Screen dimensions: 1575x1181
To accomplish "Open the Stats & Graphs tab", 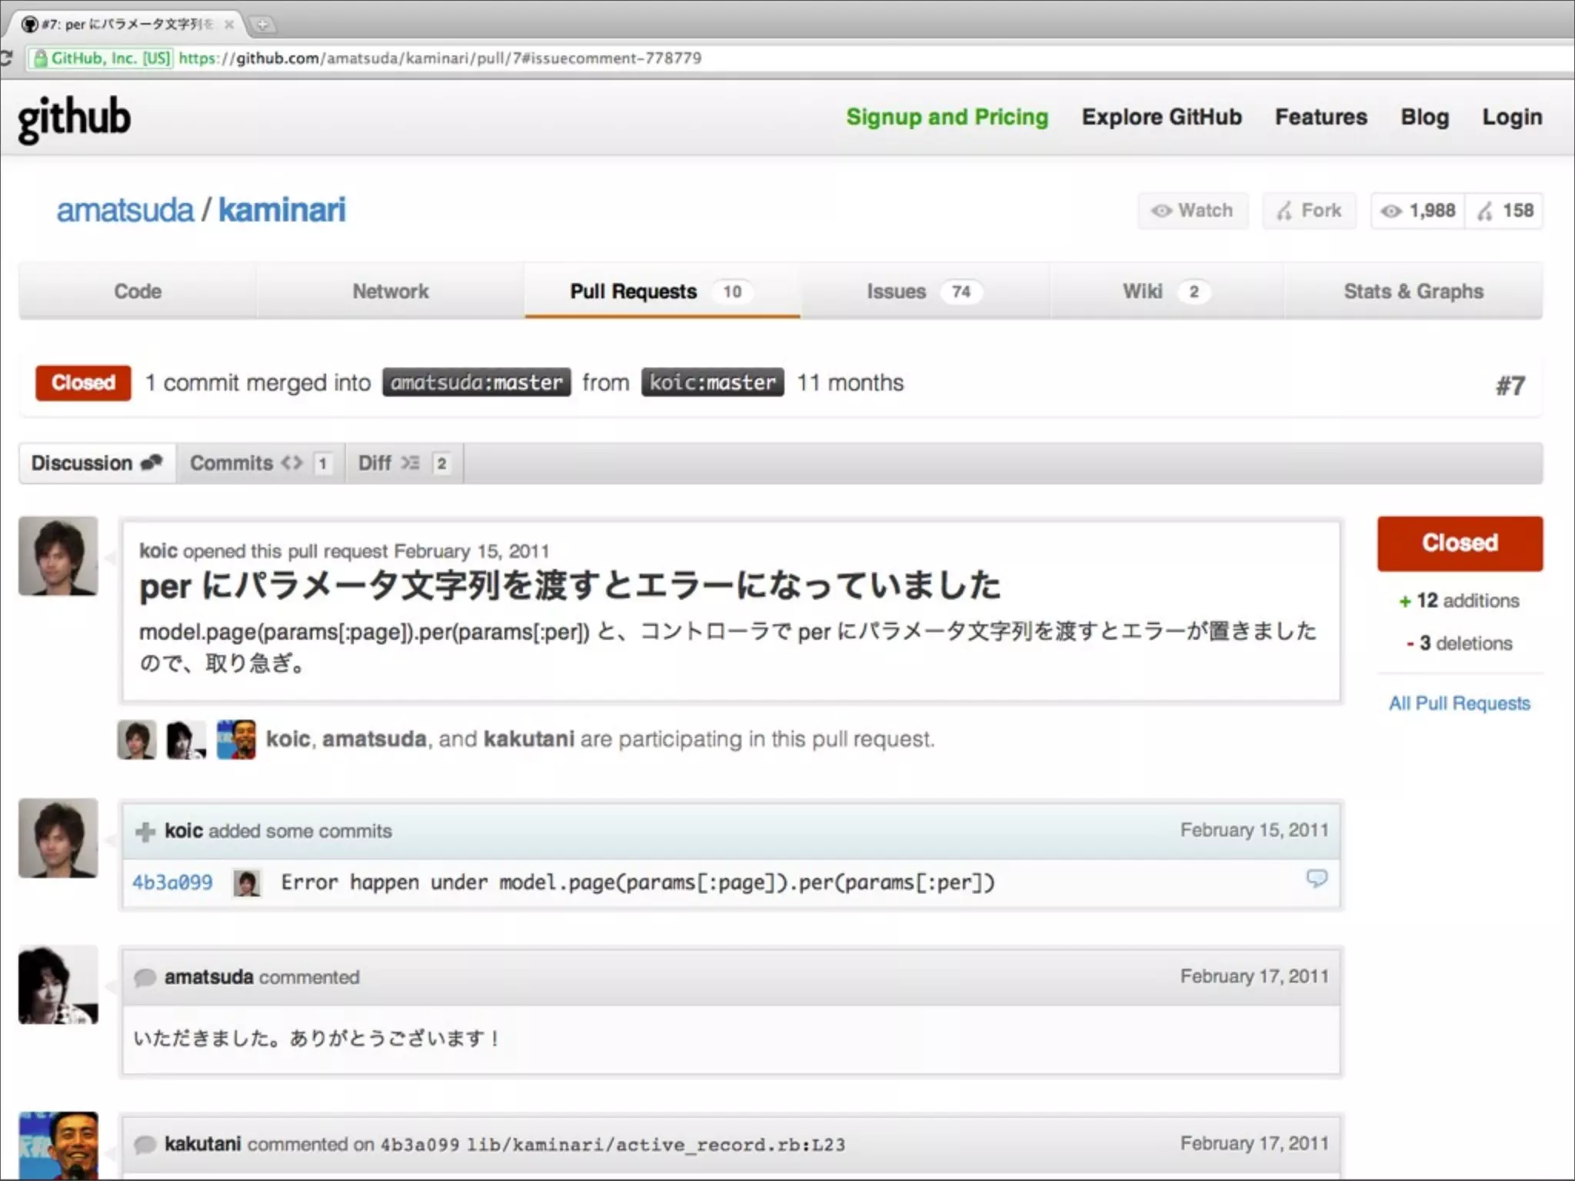I will (1413, 291).
